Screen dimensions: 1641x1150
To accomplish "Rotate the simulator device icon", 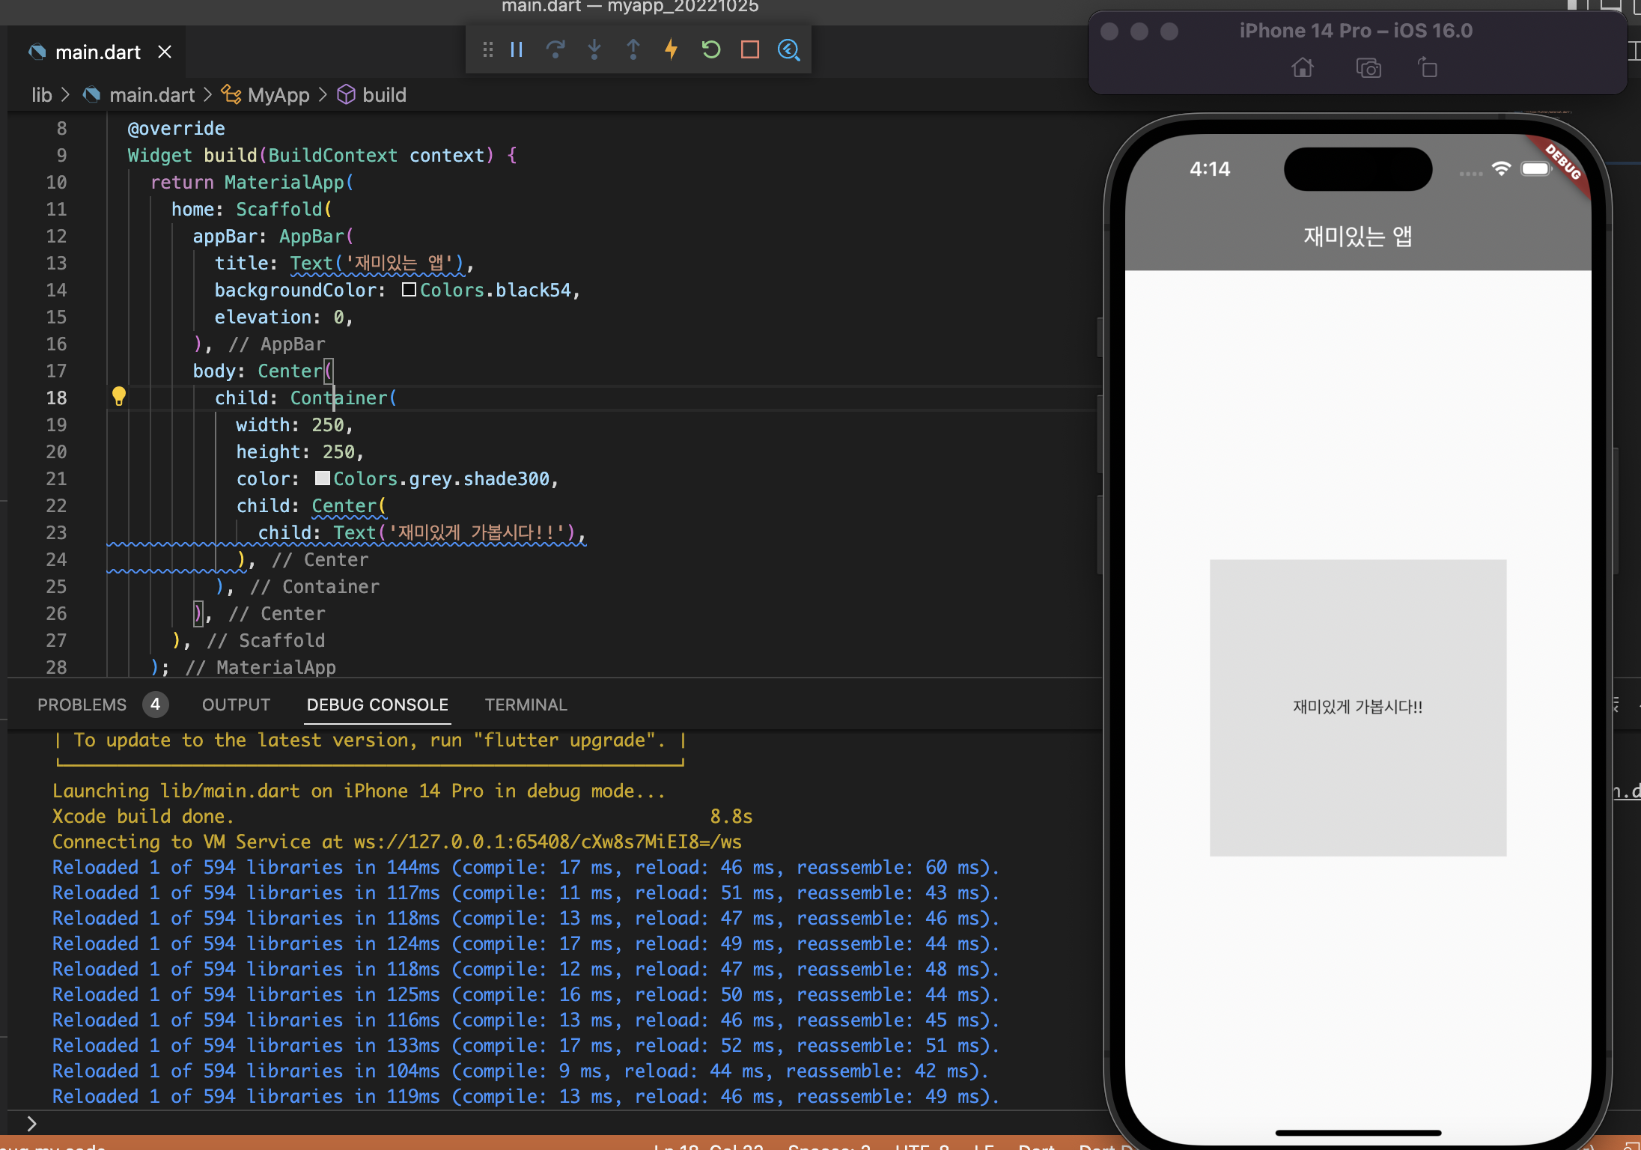I will [x=1428, y=68].
